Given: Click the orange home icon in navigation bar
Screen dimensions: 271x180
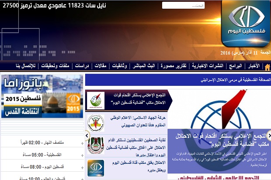Looking at the screenshot, I should coord(267,67).
